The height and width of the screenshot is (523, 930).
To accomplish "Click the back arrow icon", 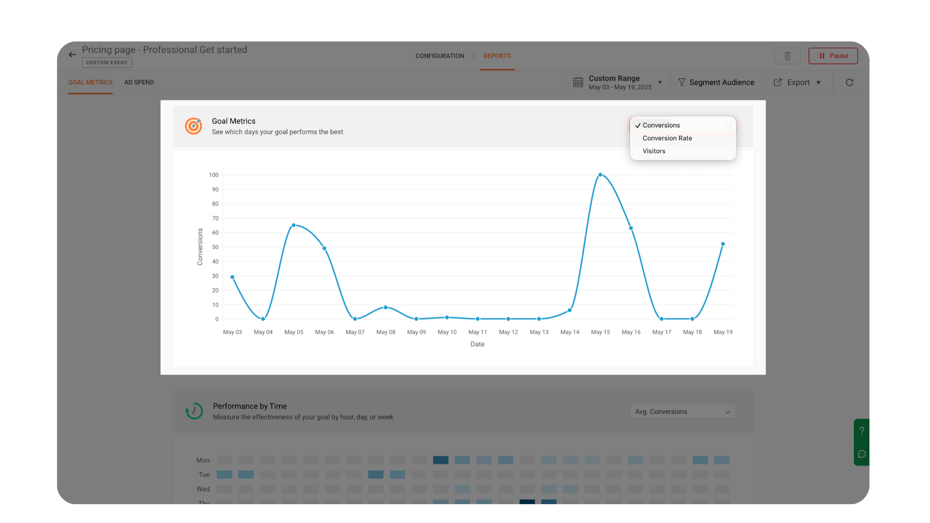I will coord(72,55).
